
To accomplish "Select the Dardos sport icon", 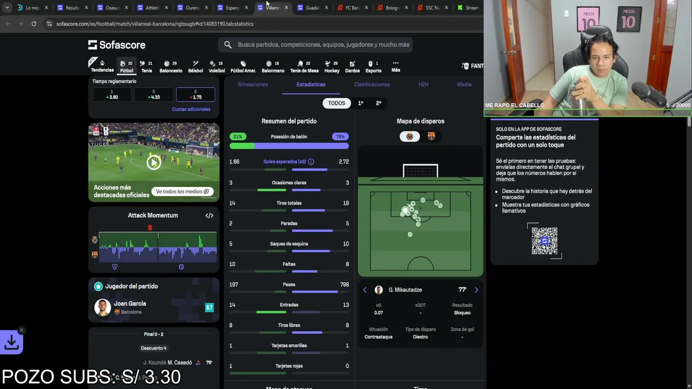I will (352, 66).
